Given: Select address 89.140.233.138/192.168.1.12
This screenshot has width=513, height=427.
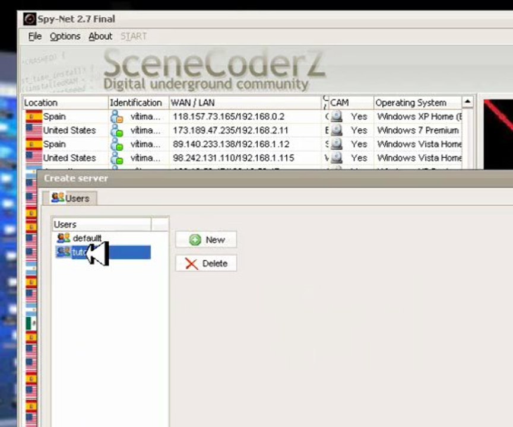Looking at the screenshot, I should (x=231, y=144).
